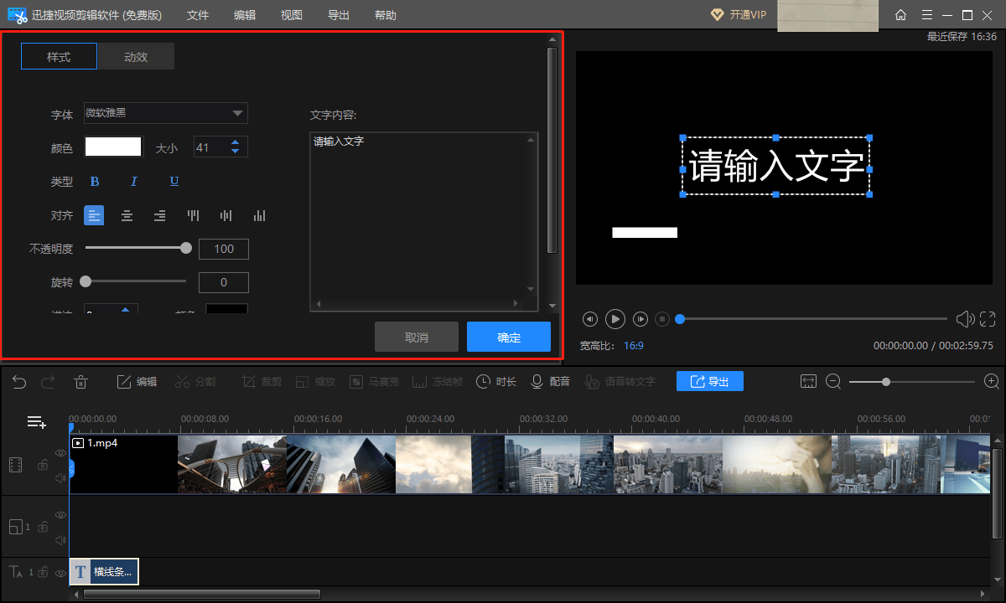This screenshot has width=1006, height=603.
Task: Mute the preview volume
Action: 965,319
